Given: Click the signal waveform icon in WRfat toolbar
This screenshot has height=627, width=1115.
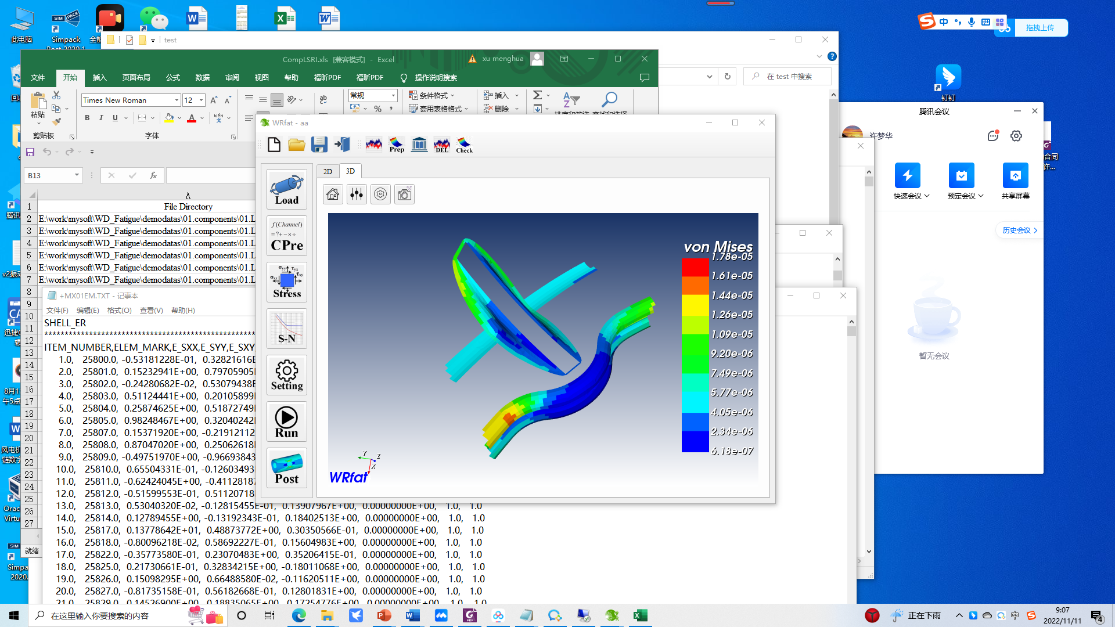Looking at the screenshot, I should pyautogui.click(x=374, y=144).
